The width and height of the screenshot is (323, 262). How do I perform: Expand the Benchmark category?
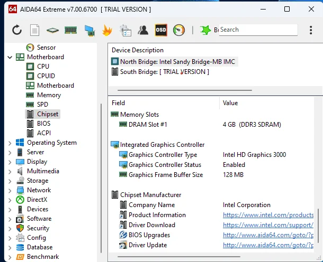(10, 257)
